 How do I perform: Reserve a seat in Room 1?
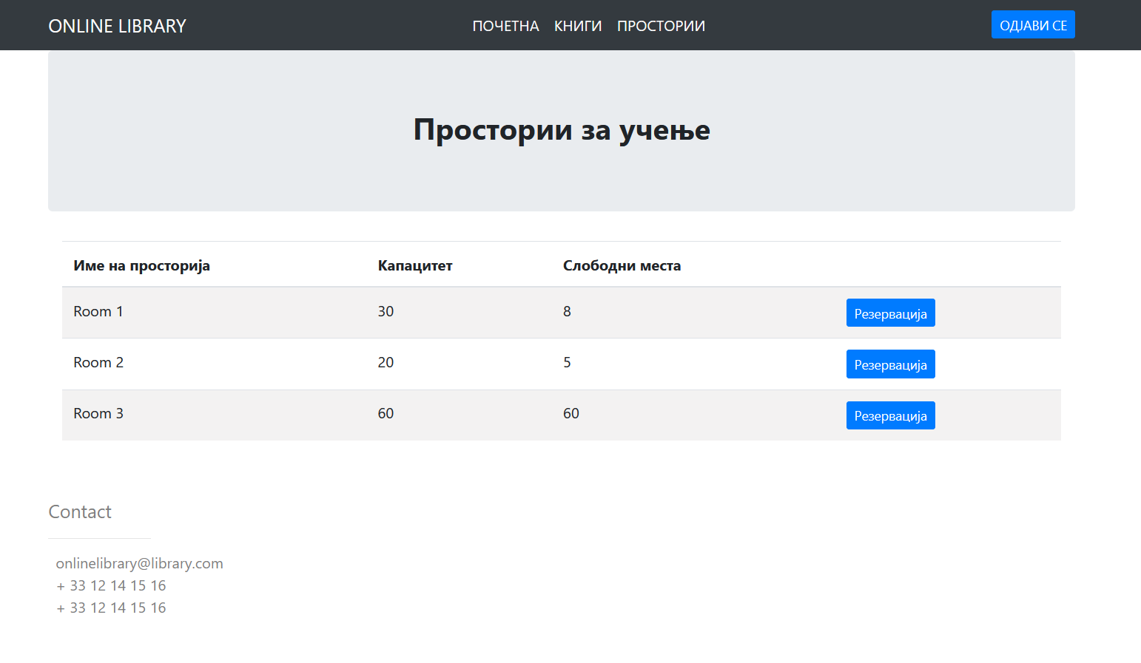(x=890, y=313)
